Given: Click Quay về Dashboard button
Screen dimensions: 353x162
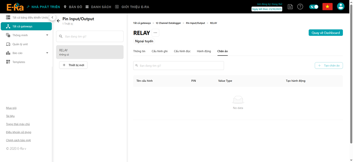Looking at the screenshot, I should click(x=325, y=32).
